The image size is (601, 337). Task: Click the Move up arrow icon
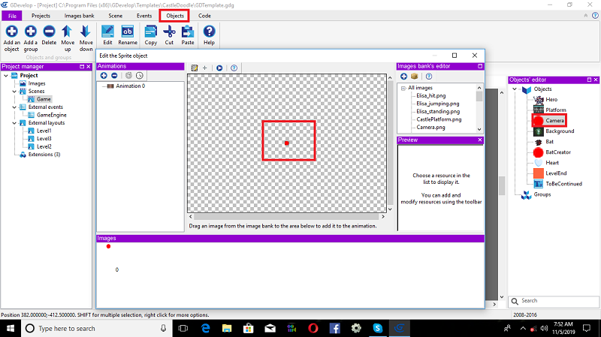[68, 32]
